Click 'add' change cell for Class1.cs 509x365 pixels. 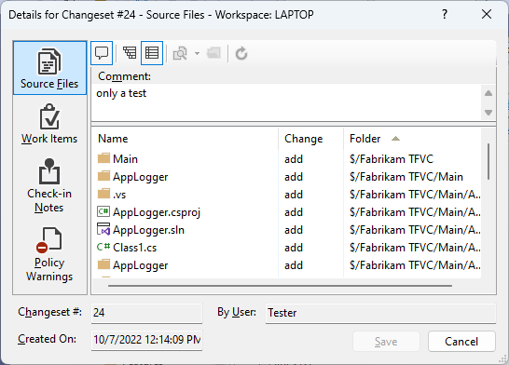click(294, 248)
